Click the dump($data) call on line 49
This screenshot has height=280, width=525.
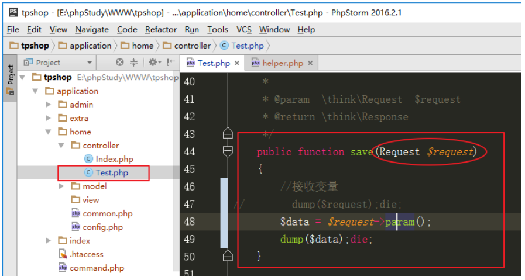[x=311, y=239]
